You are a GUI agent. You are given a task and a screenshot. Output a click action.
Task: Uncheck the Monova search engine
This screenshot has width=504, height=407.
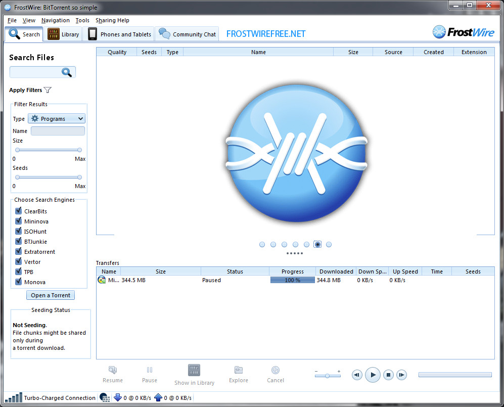[18, 282]
